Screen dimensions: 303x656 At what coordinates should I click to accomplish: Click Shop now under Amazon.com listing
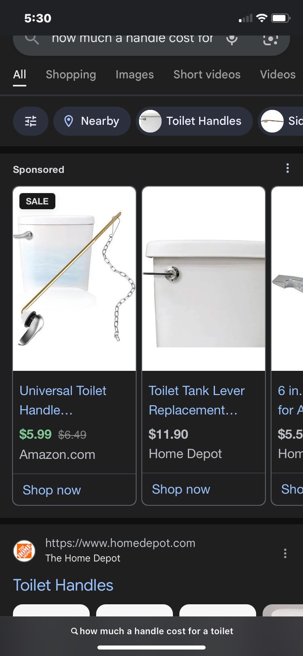[x=52, y=490]
